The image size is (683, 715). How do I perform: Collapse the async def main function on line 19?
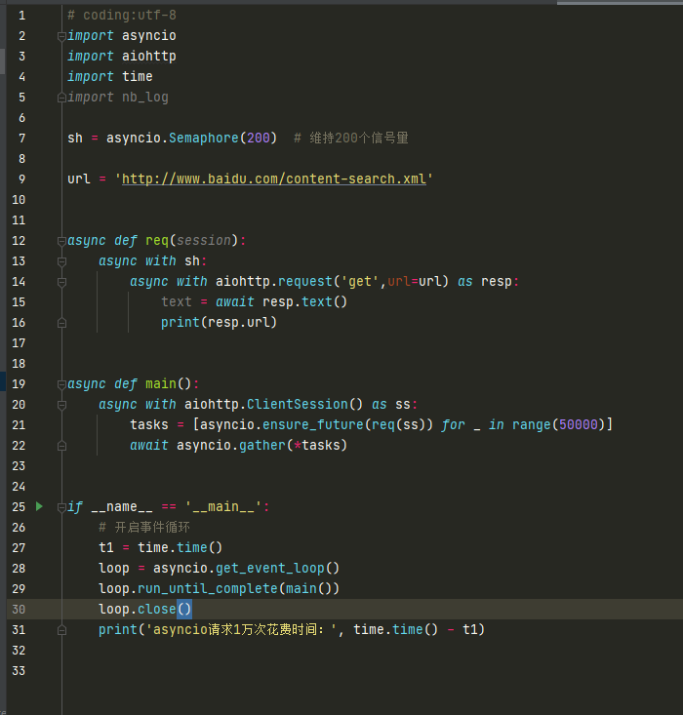point(62,384)
